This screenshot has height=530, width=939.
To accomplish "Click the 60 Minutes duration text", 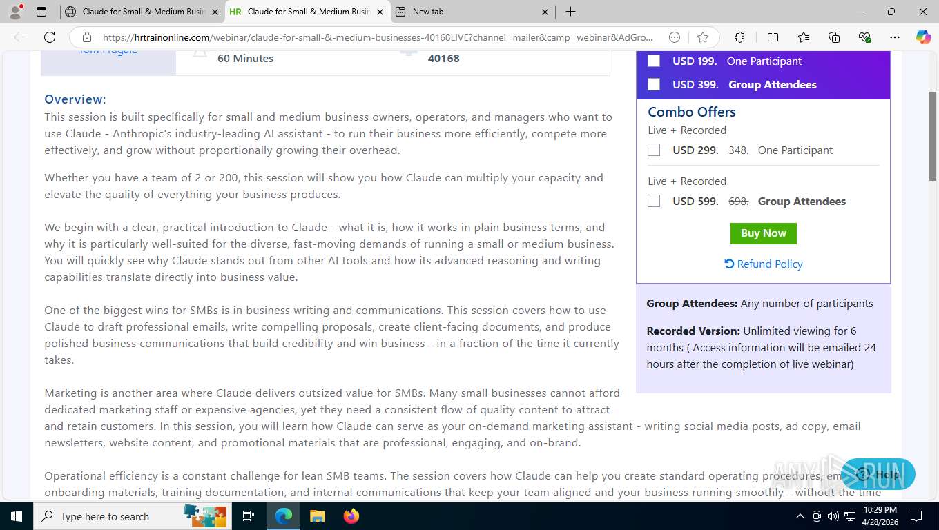I will (x=245, y=59).
